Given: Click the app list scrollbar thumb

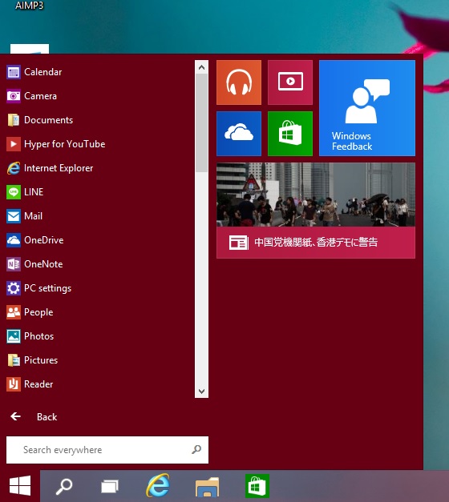Looking at the screenshot, I should (x=201, y=123).
